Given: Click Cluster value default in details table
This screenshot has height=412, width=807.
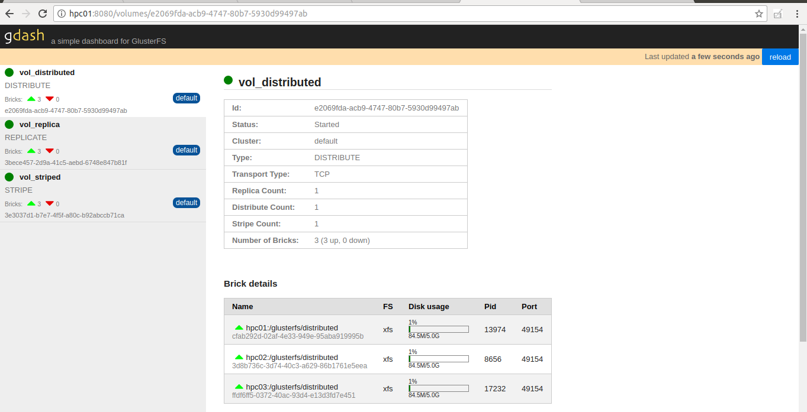Looking at the screenshot, I should tap(326, 141).
